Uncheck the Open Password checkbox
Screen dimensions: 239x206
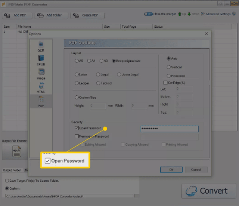(x=77, y=128)
